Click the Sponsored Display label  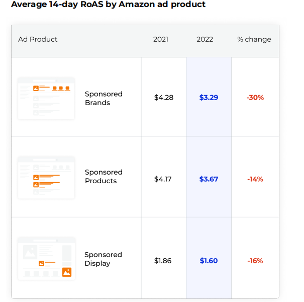pos(103,259)
